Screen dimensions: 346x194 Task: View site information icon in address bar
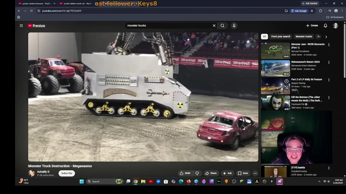(x=39, y=11)
